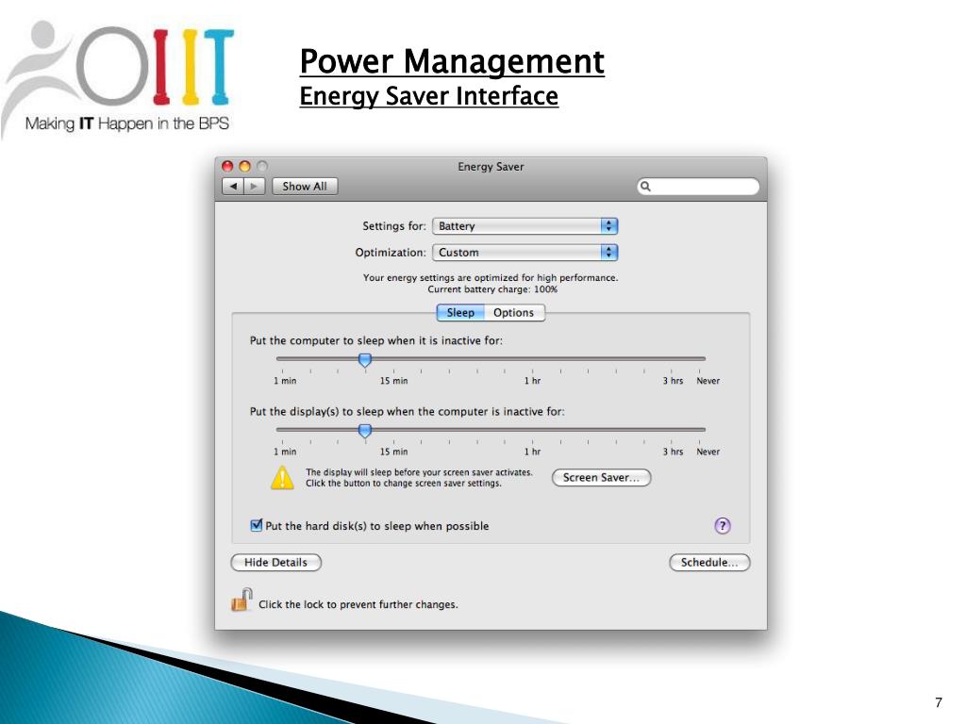The image size is (966, 724).
Task: Click 'Click the lock to prevent further changes' text
Action: [358, 604]
